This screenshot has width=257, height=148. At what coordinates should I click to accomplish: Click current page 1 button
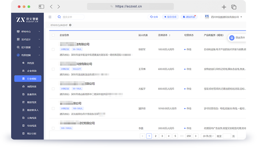click(x=149, y=136)
